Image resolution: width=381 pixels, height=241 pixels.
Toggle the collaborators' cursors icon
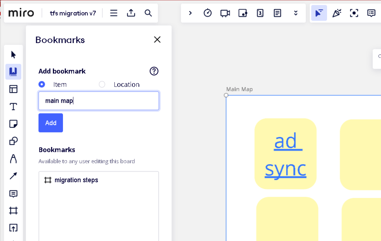pyautogui.click(x=319, y=13)
